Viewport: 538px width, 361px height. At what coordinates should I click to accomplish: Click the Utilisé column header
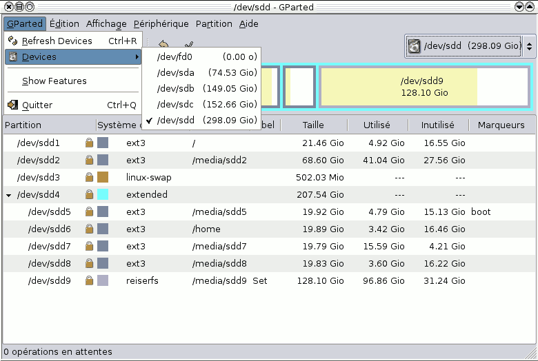click(x=377, y=125)
